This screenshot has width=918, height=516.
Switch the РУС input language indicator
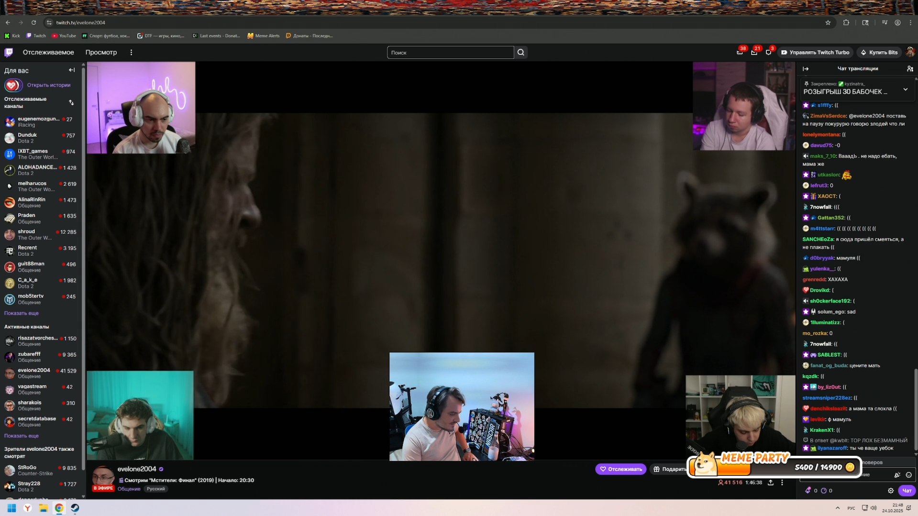pyautogui.click(x=851, y=508)
